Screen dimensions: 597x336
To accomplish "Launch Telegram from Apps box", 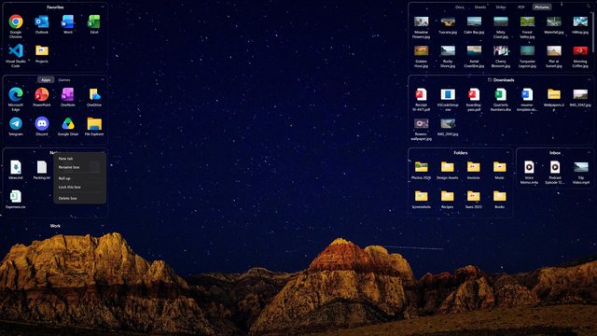I will click(16, 124).
